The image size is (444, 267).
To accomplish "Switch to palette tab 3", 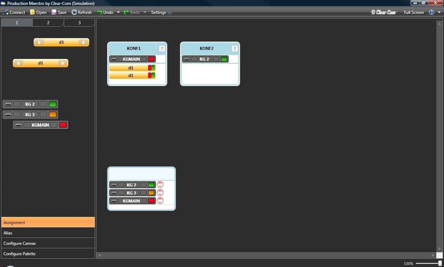I will coord(79,23).
